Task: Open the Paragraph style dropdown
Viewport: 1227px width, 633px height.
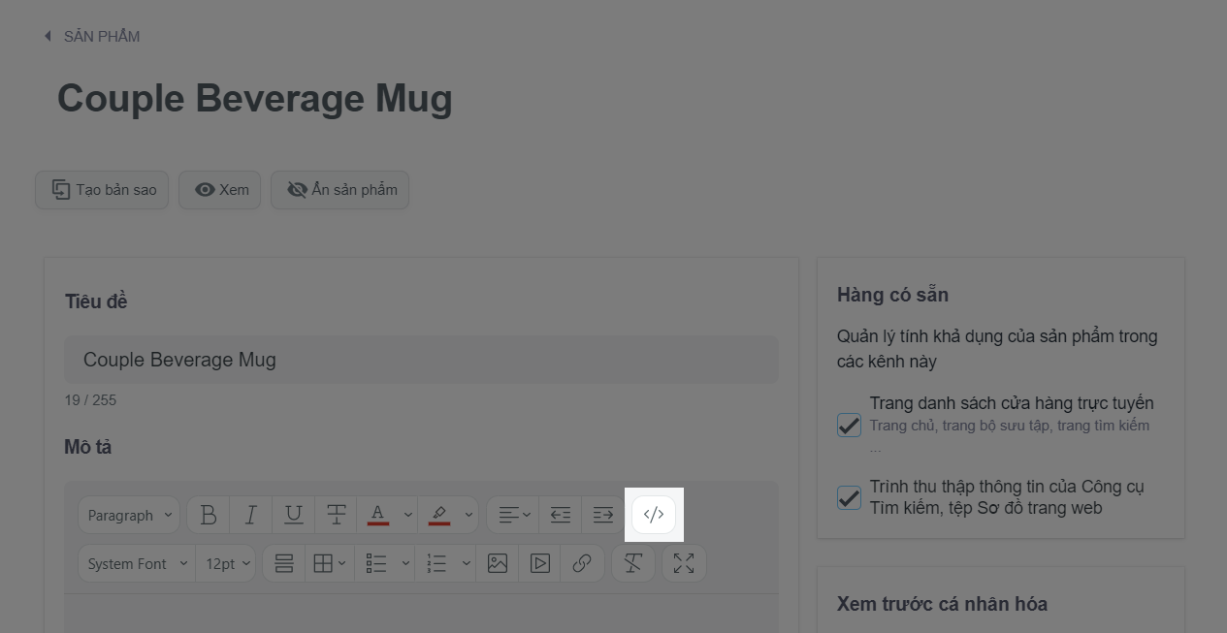Action: [129, 516]
